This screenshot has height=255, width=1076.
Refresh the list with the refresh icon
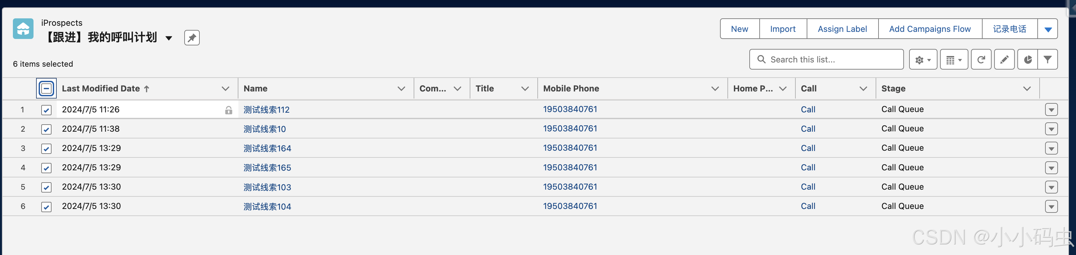981,60
